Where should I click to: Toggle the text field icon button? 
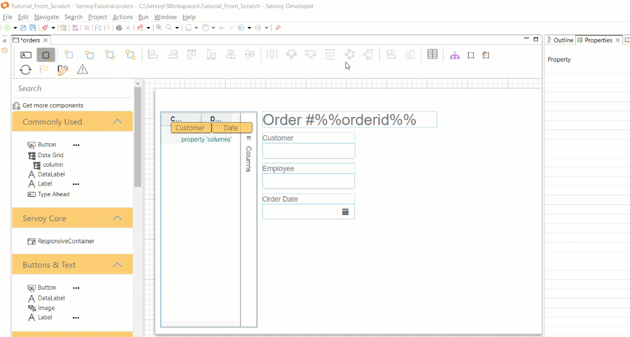tap(26, 55)
